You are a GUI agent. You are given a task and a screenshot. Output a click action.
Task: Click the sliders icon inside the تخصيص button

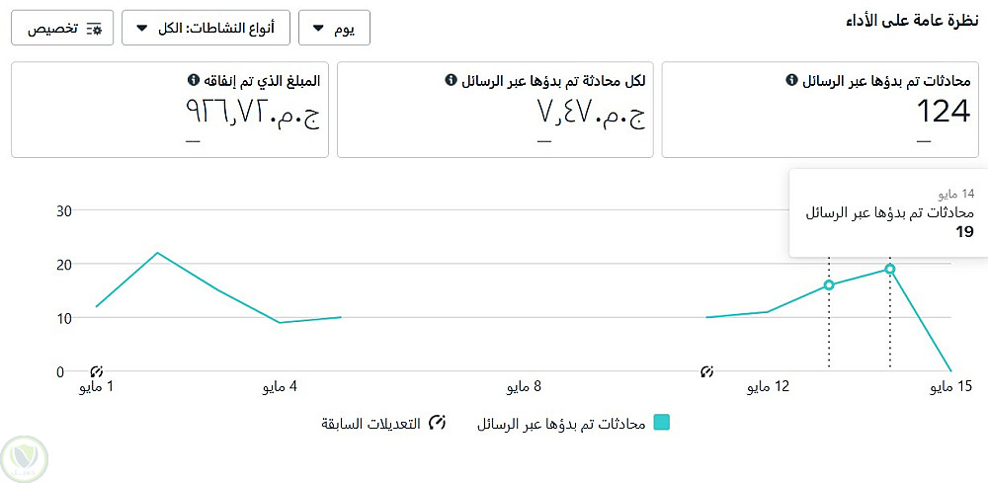(x=95, y=29)
